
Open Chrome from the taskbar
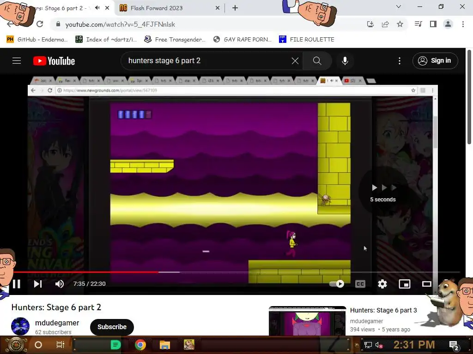(140, 345)
